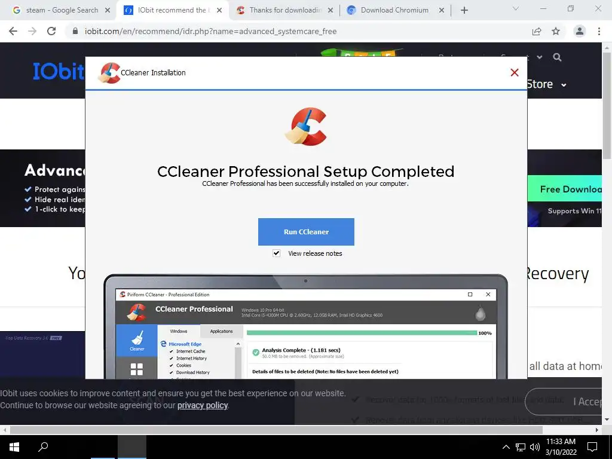Open the Windows Start menu
The width and height of the screenshot is (612, 459).
tap(14, 447)
